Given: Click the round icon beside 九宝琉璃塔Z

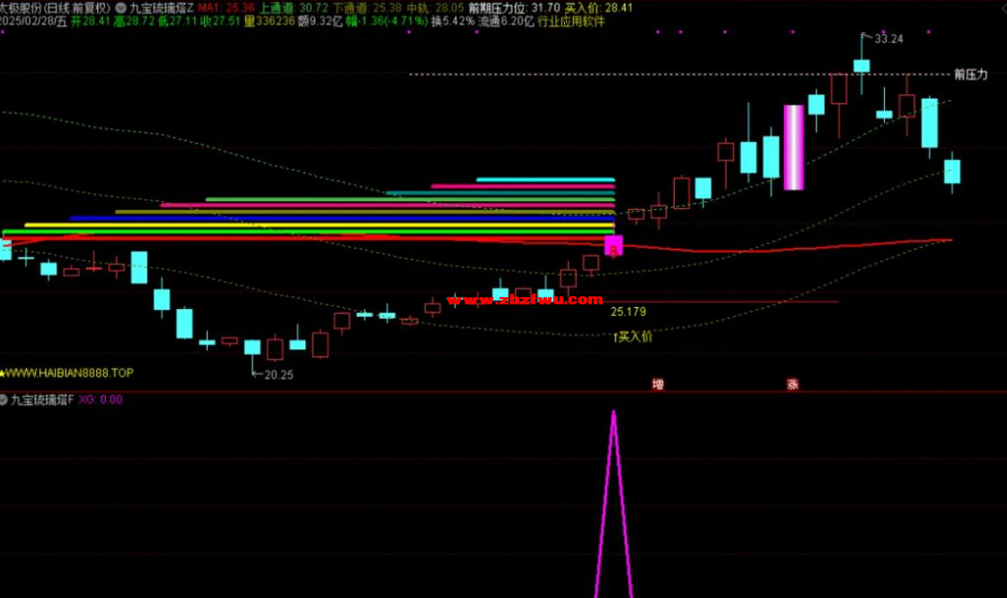Looking at the screenshot, I should coord(120,8).
